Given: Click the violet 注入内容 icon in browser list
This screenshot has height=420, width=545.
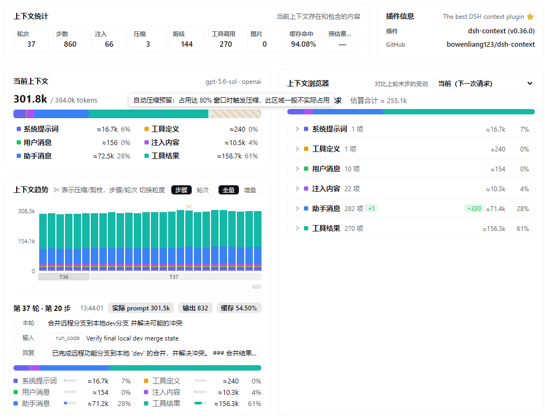Looking at the screenshot, I should pyautogui.click(x=306, y=189).
